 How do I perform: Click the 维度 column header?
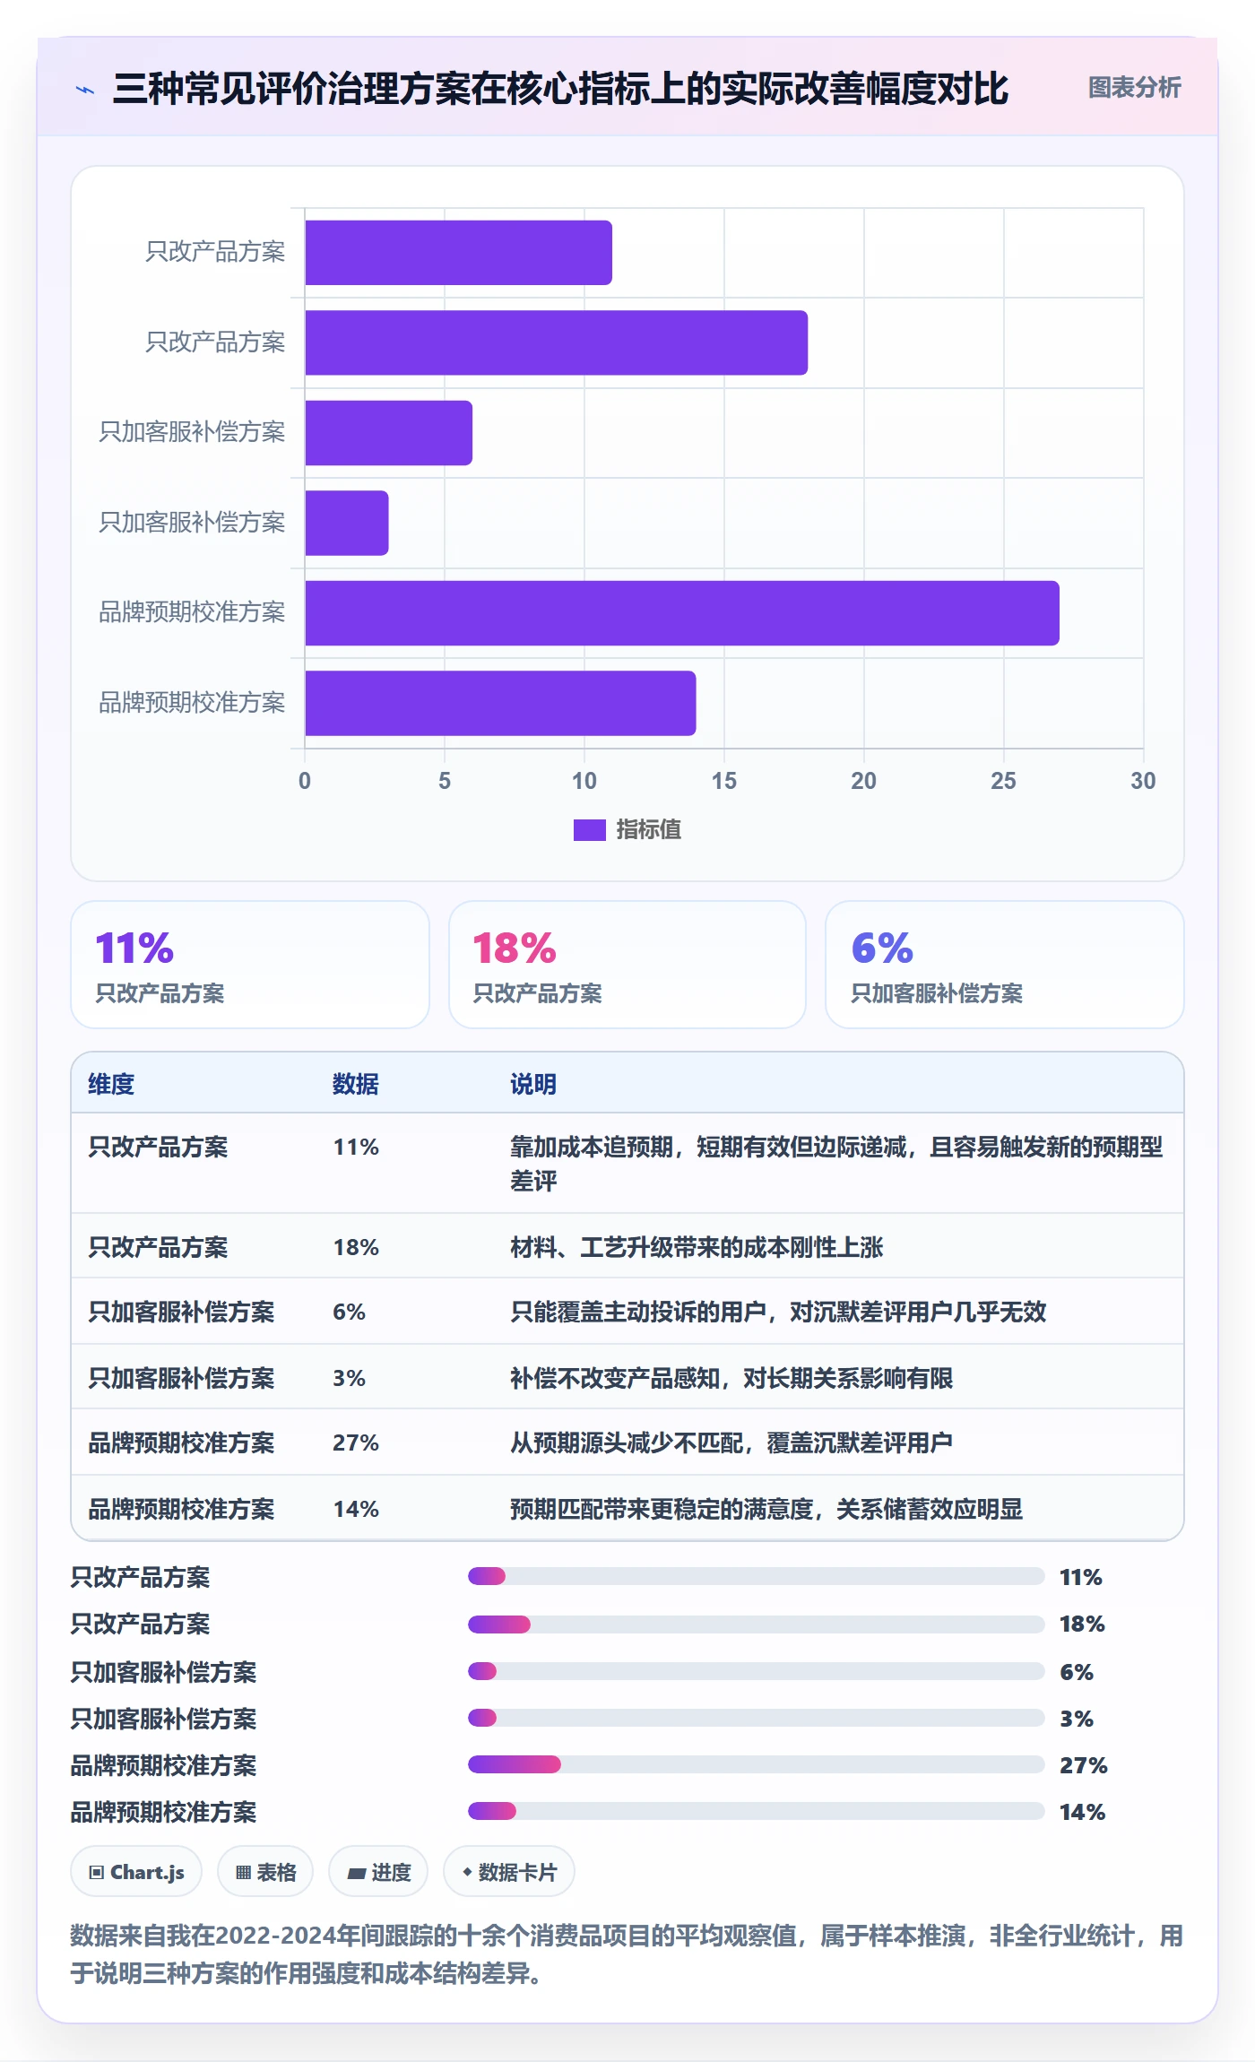pos(111,1084)
